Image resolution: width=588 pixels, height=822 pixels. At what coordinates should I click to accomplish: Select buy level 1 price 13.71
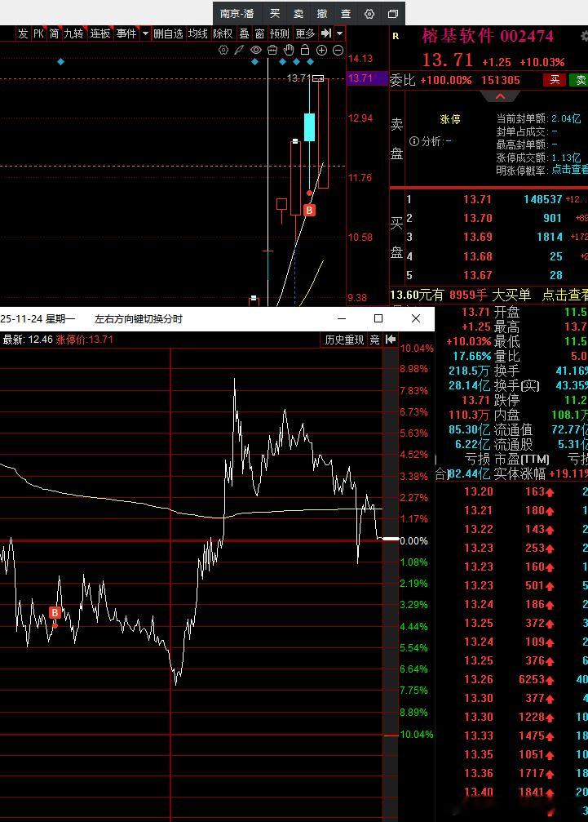coord(478,199)
